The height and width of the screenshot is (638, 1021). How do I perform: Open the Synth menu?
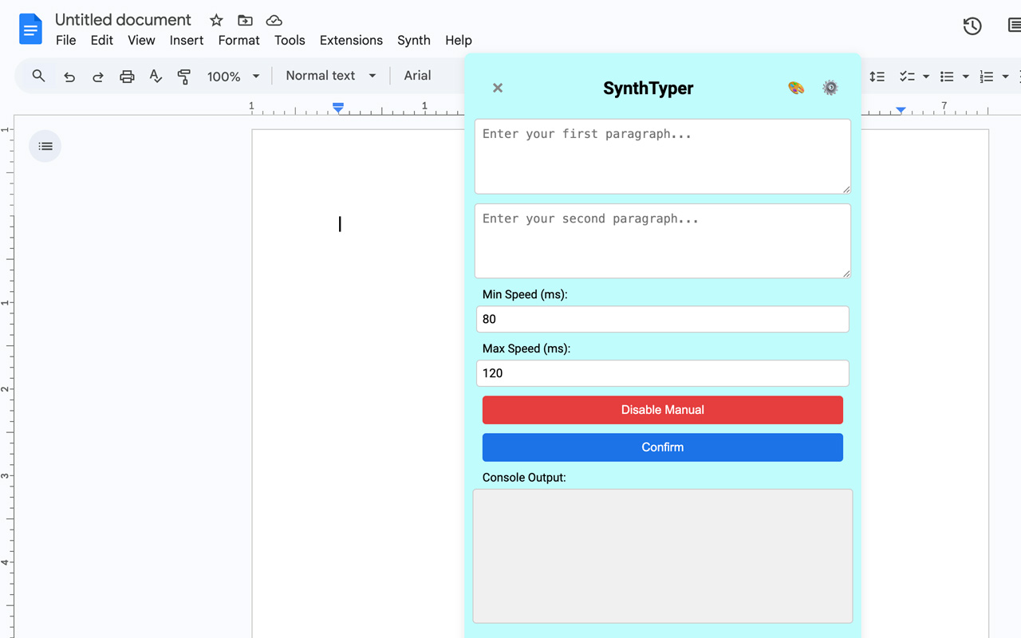tap(413, 40)
